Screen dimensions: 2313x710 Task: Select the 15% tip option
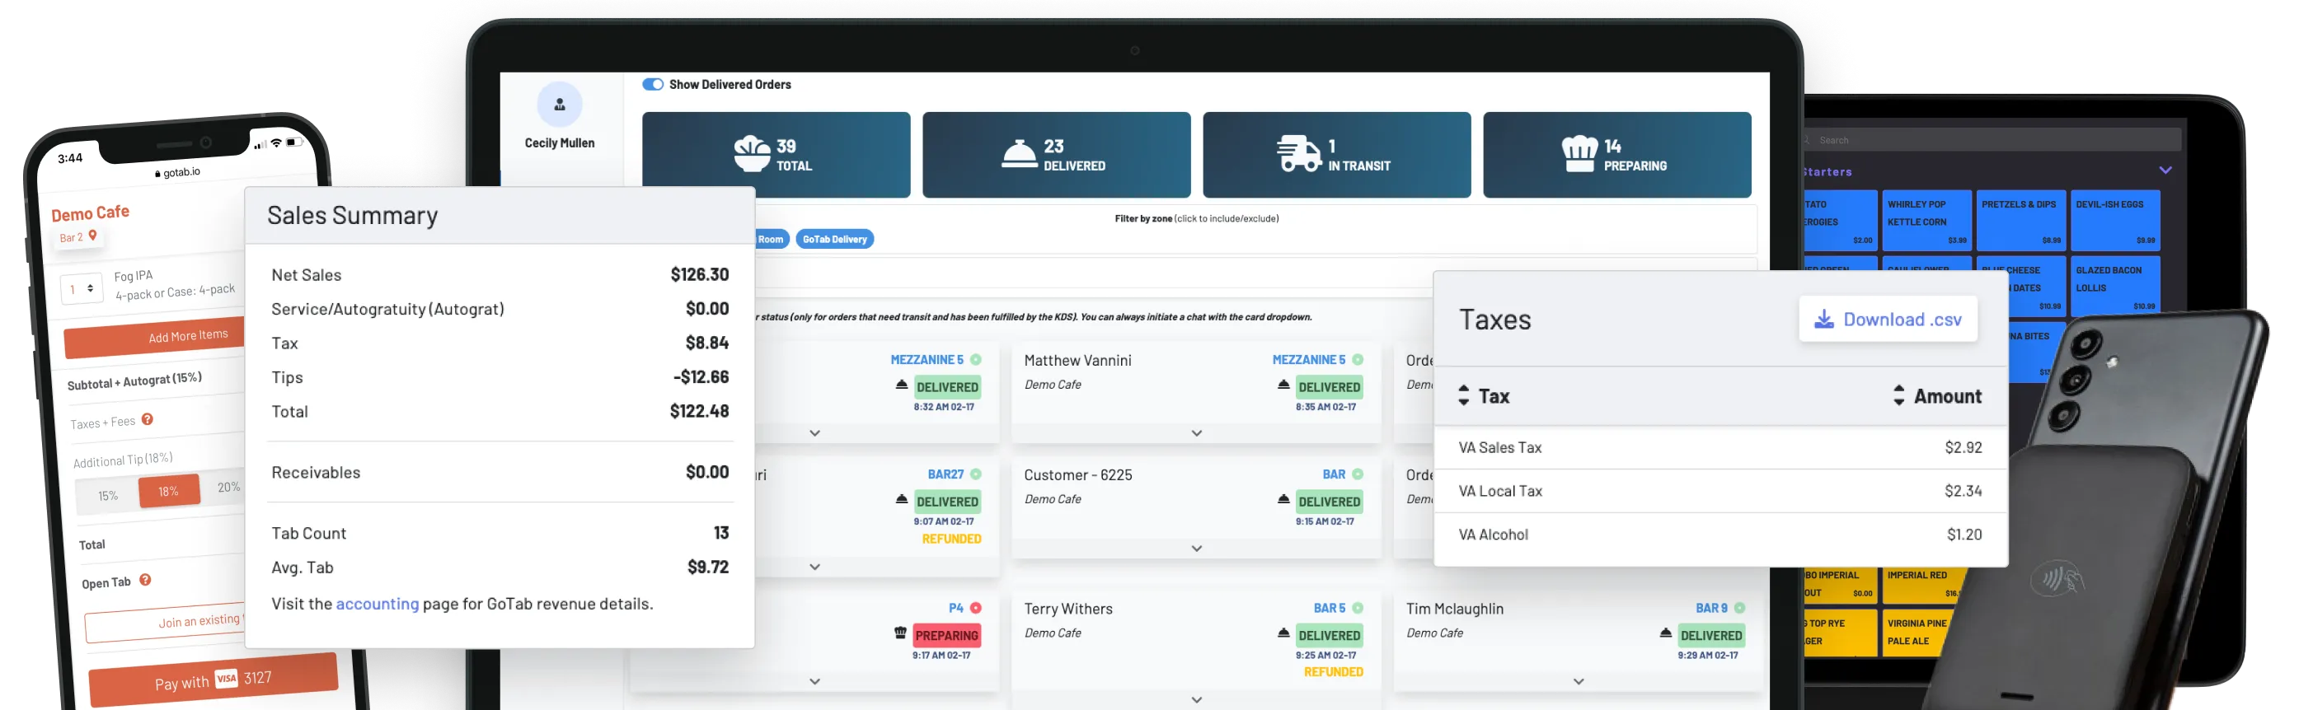(x=108, y=496)
